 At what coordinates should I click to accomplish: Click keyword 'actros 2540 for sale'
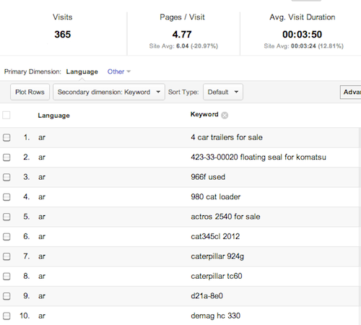pyautogui.click(x=225, y=217)
